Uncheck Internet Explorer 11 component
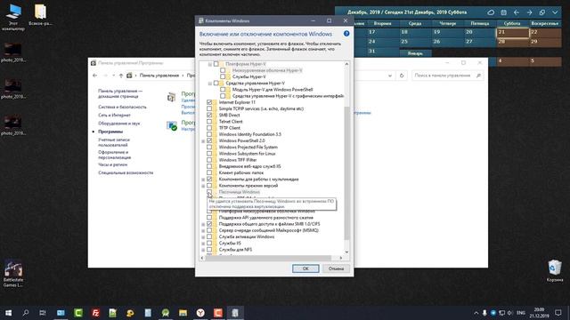The width and height of the screenshot is (570, 320). [x=209, y=102]
